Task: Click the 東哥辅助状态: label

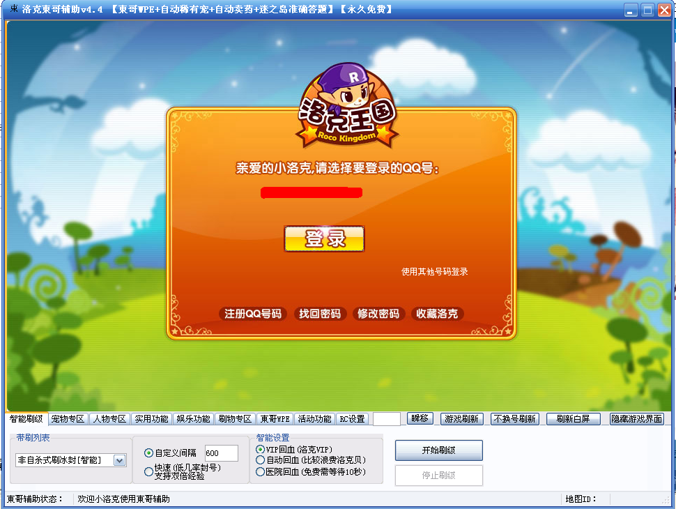Action: (35, 499)
